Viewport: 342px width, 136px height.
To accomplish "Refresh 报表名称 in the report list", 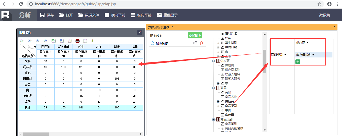I will pyautogui.click(x=152, y=43).
